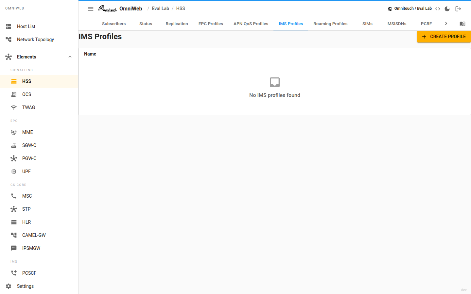Open SGW-C element page

[39, 145]
